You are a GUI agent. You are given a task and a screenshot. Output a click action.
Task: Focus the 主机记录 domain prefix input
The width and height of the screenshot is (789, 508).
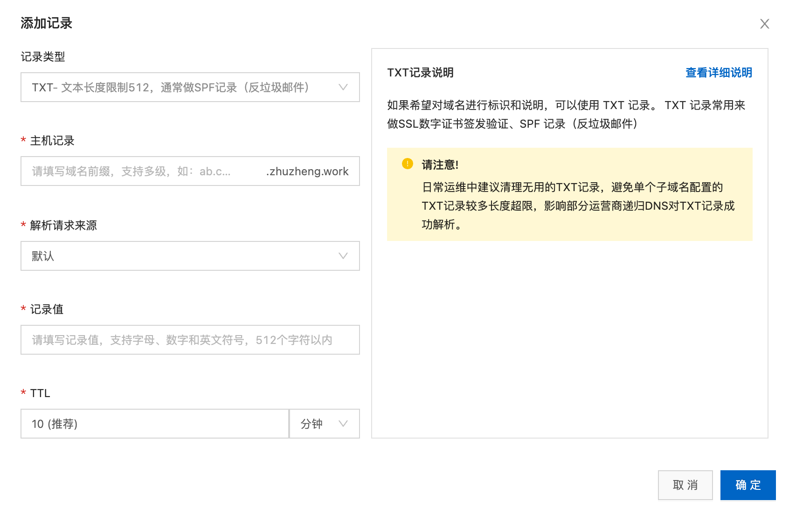tap(140, 172)
